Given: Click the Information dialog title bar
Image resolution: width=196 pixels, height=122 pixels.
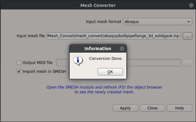Looking at the screenshot, I should coord(98,49).
